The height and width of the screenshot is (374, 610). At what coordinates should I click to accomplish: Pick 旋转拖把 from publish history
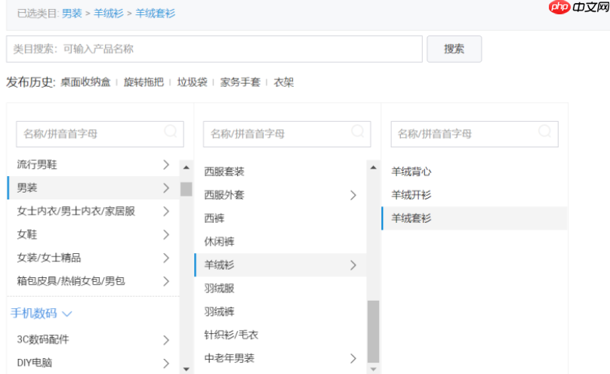(x=143, y=82)
